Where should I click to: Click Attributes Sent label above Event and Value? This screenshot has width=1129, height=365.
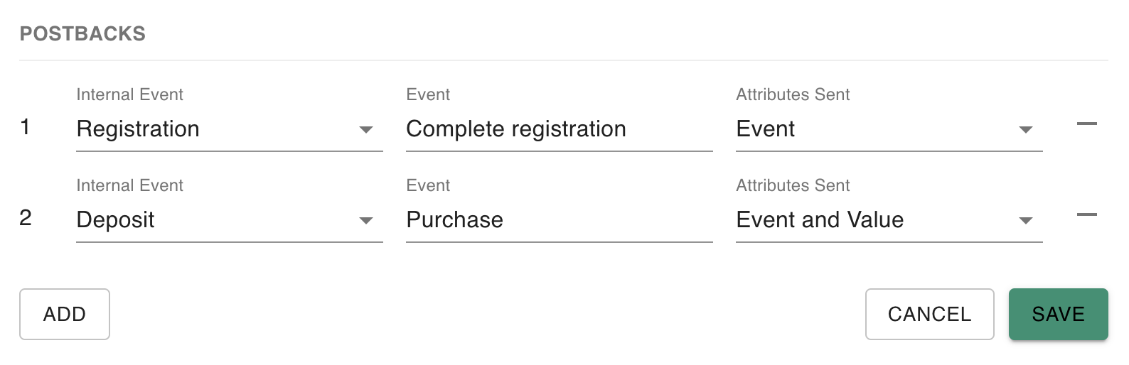[793, 185]
